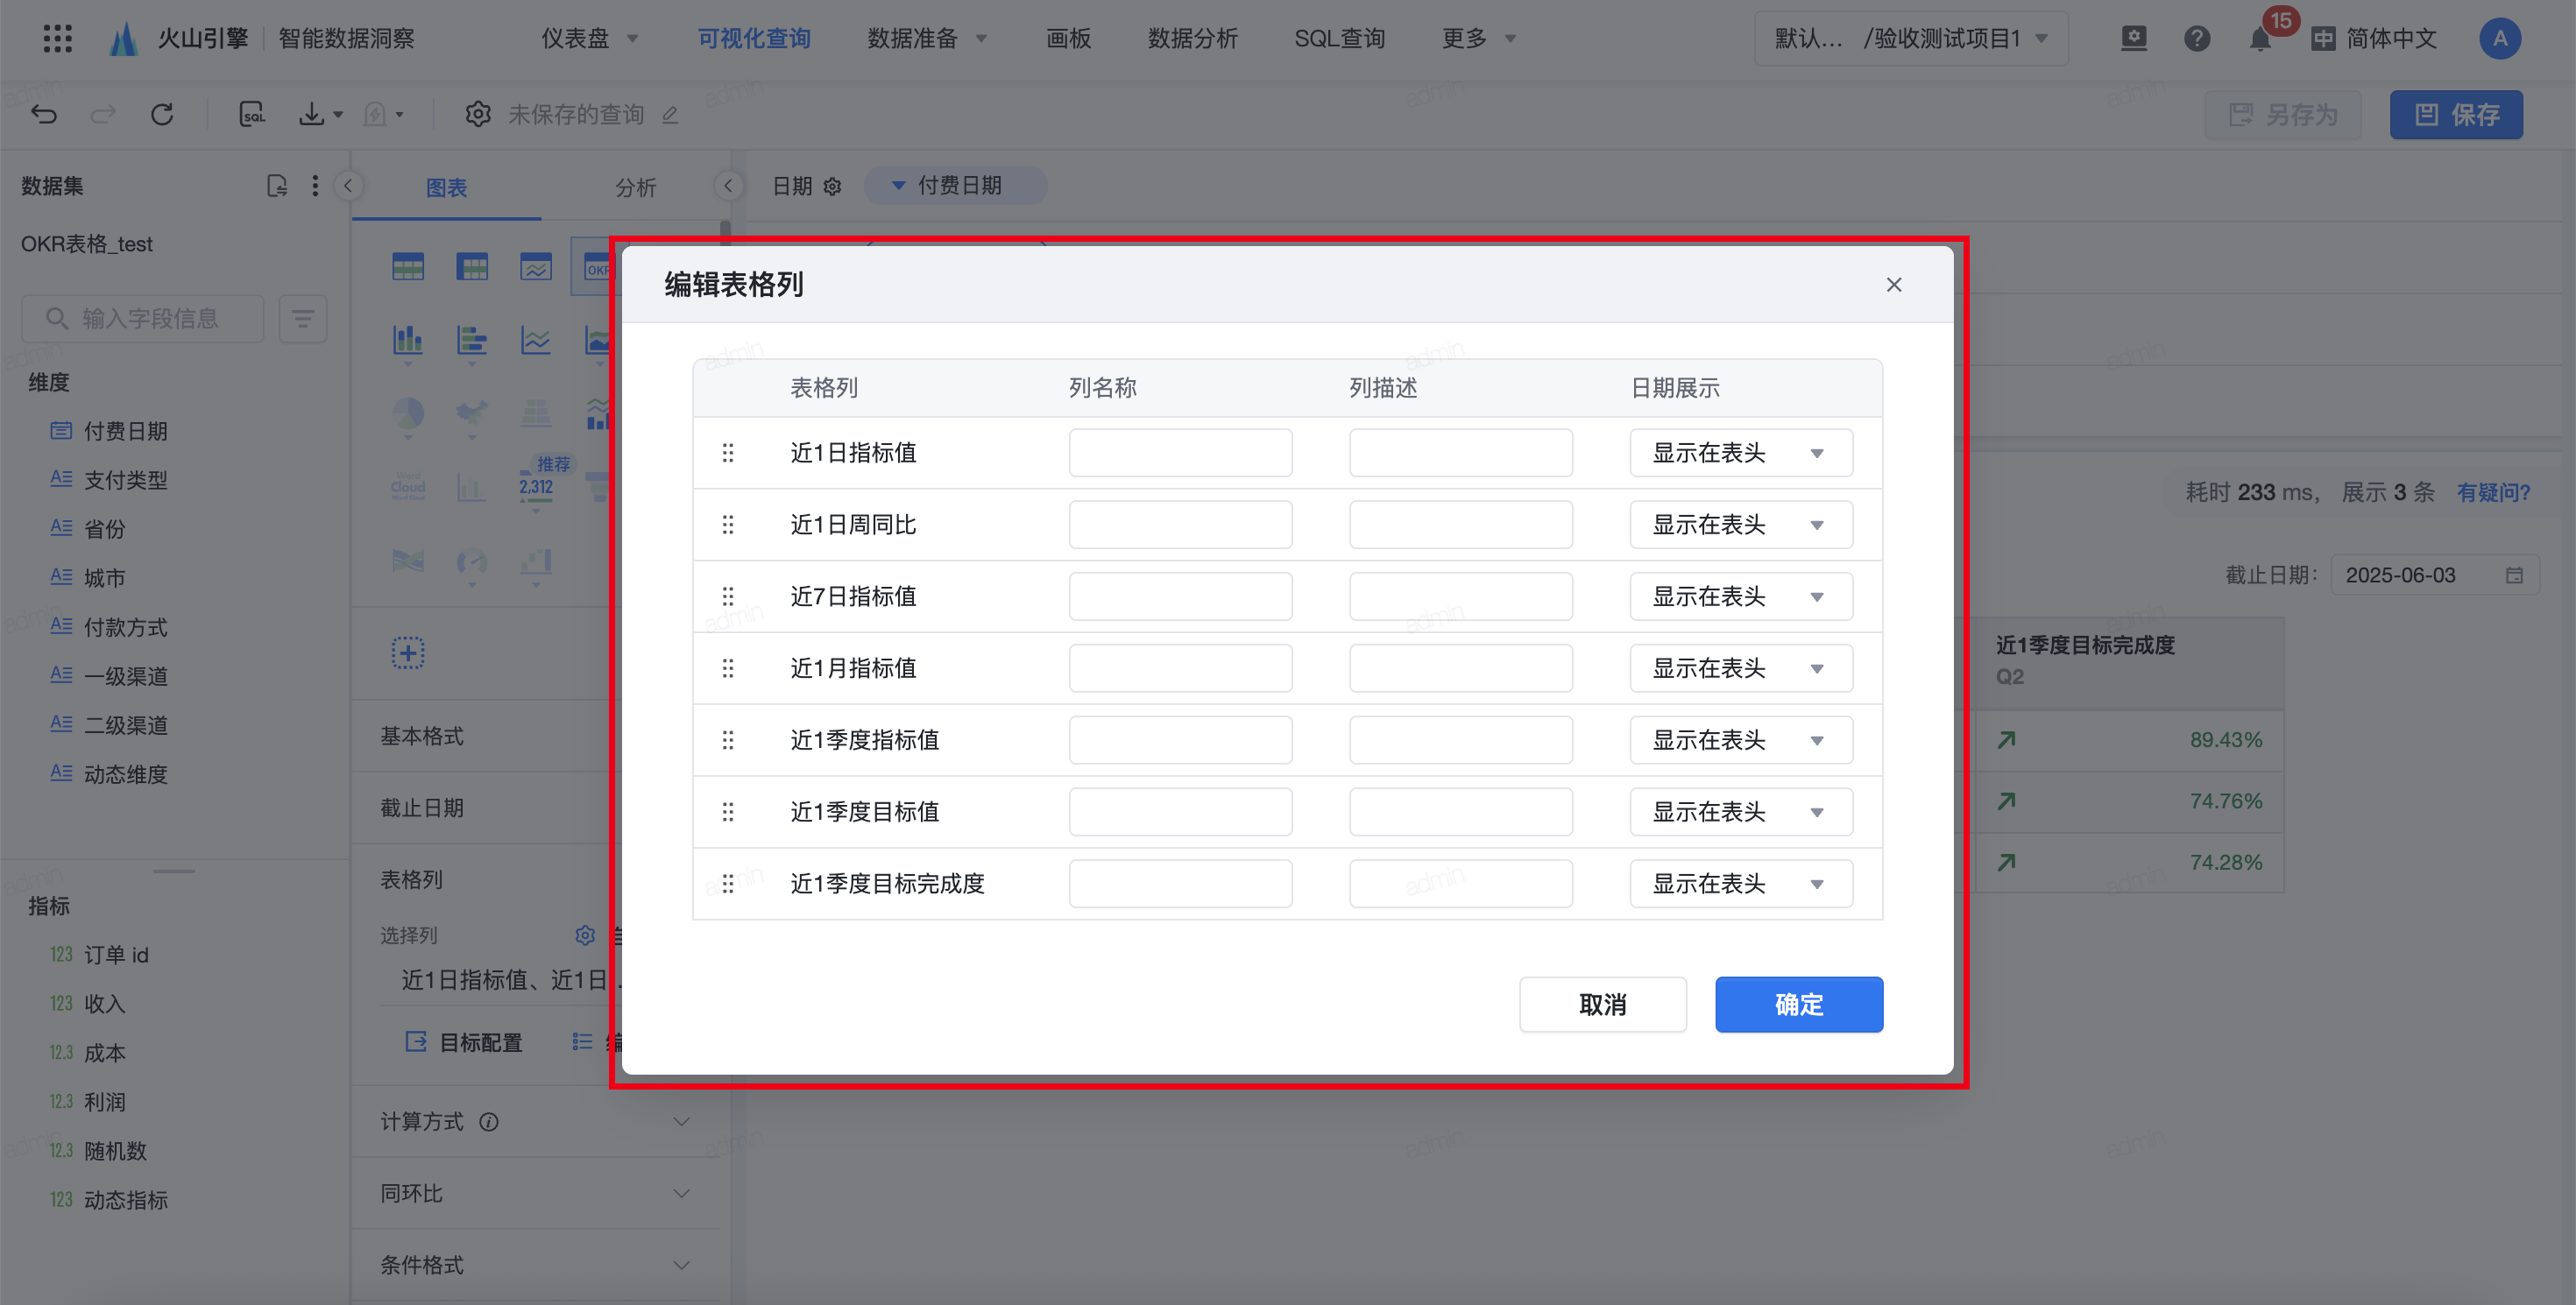Image resolution: width=2576 pixels, height=1305 pixels.
Task: Open 日期展示 dropdown for 近7日指标值
Action: tap(1741, 597)
